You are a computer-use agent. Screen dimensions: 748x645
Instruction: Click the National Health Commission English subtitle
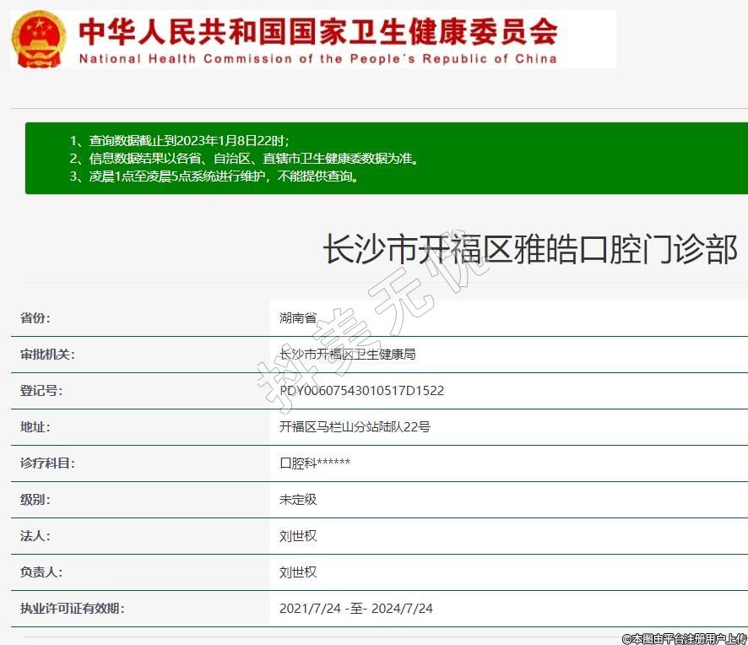click(317, 59)
